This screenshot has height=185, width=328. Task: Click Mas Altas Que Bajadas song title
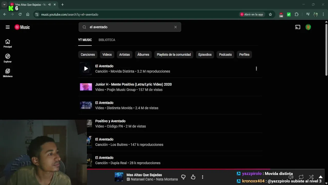click(x=144, y=175)
